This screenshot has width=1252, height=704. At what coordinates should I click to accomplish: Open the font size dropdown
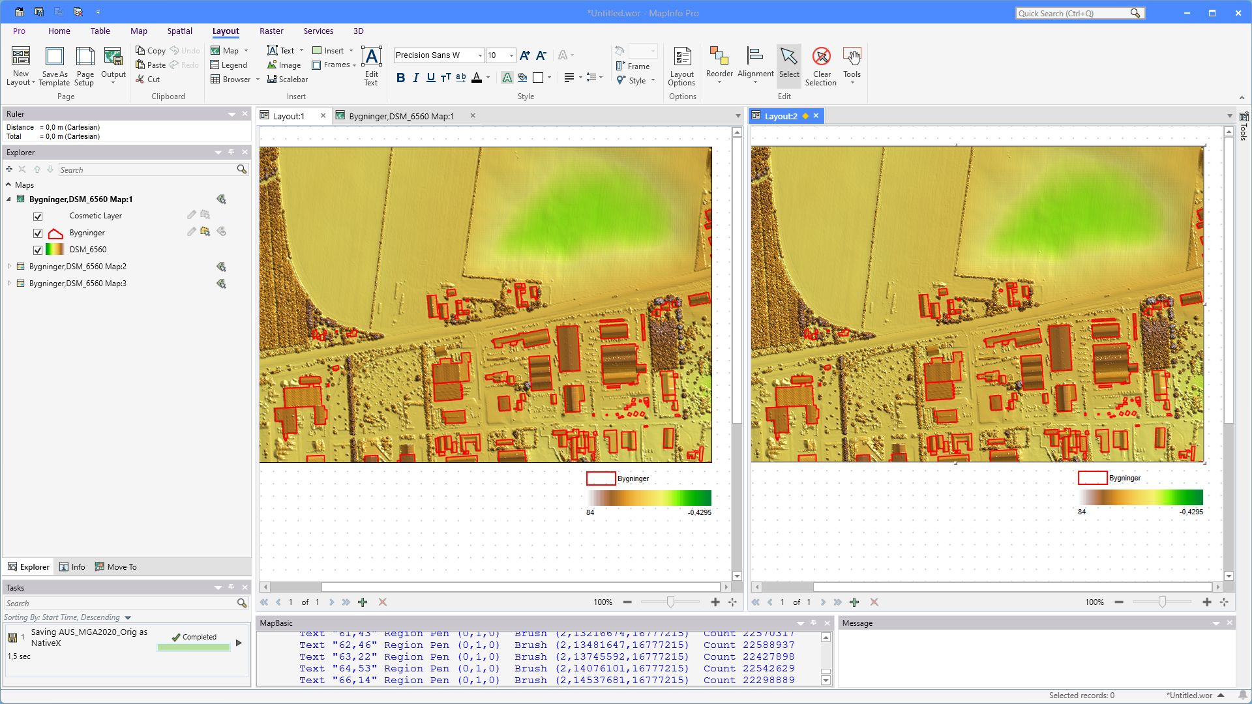pos(511,55)
